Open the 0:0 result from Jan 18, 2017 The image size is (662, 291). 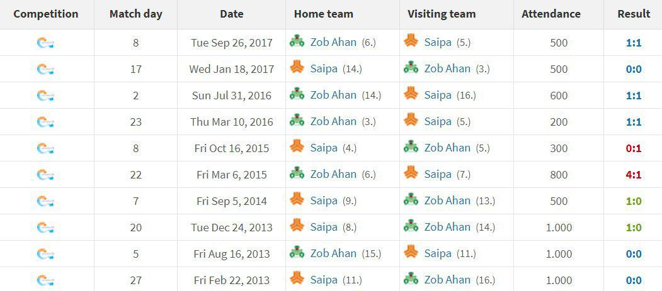[633, 69]
